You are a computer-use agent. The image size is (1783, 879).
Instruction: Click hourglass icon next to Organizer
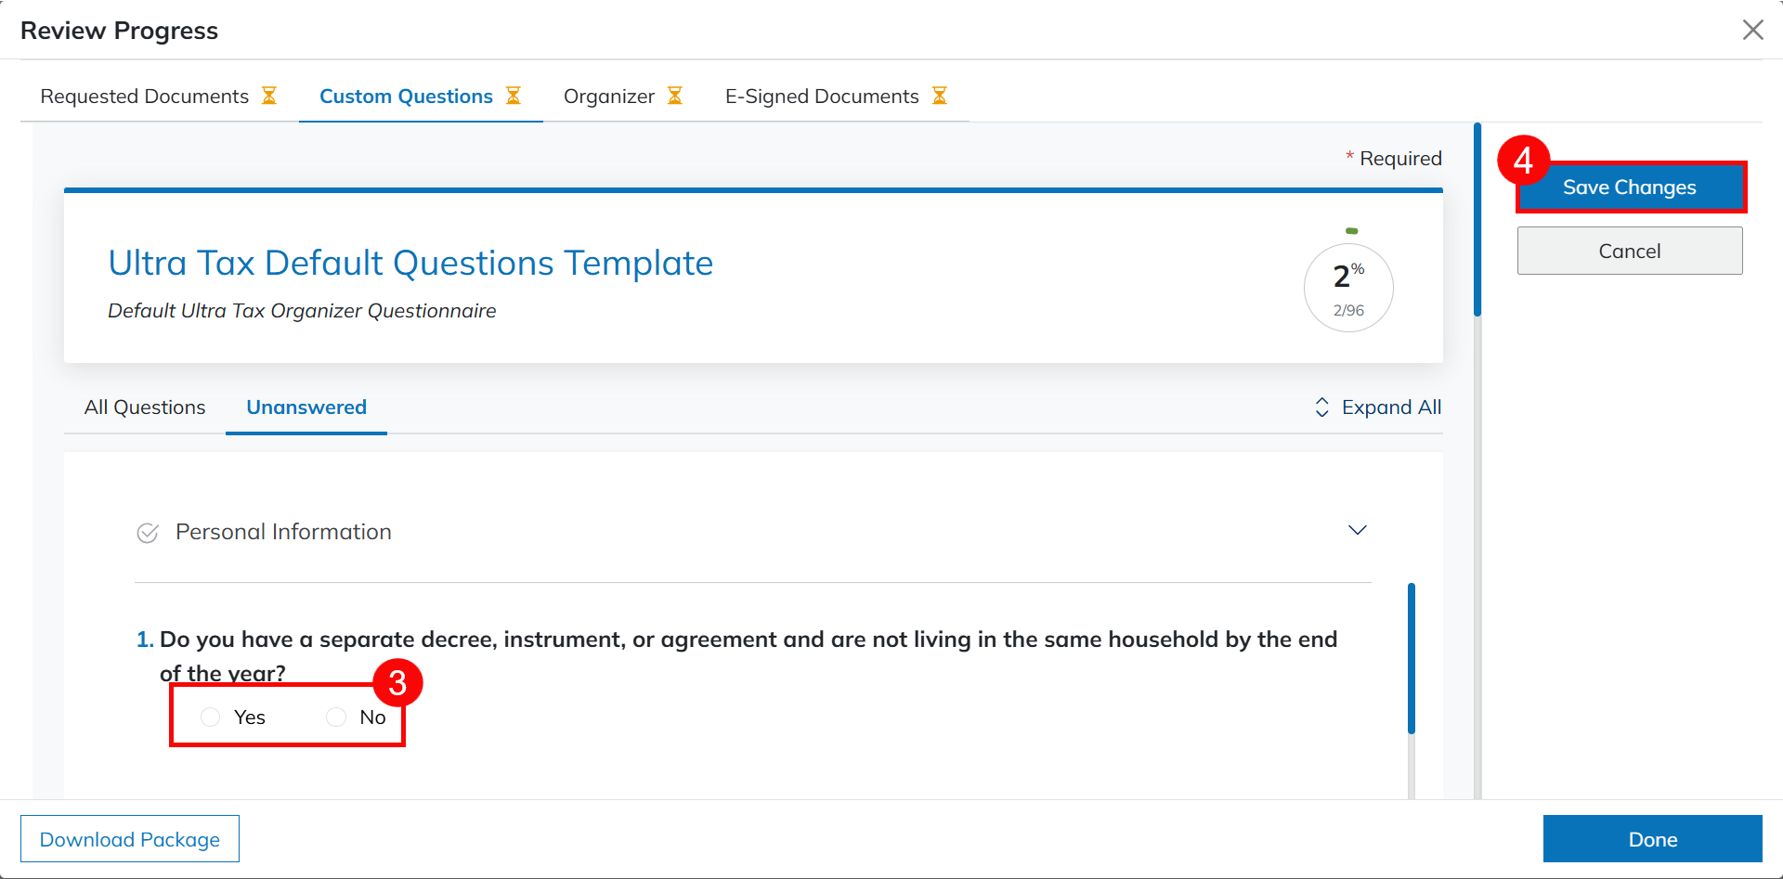[x=675, y=96]
